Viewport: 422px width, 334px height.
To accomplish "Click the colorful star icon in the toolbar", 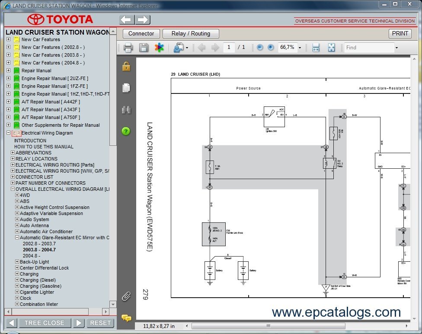I will [x=159, y=48].
